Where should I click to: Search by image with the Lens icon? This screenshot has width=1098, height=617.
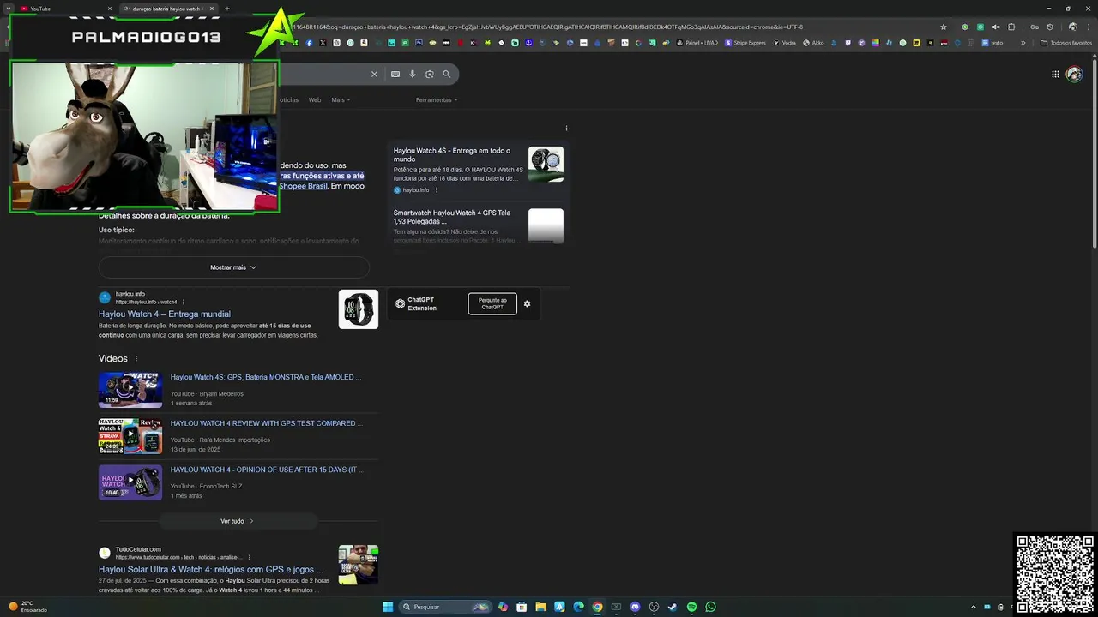click(430, 75)
